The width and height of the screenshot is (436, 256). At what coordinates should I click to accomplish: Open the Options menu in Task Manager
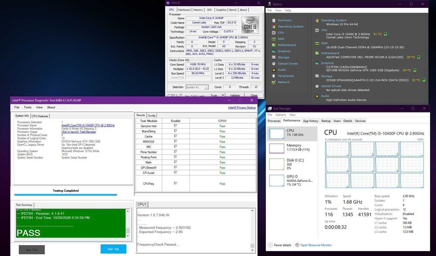pyautogui.click(x=280, y=115)
